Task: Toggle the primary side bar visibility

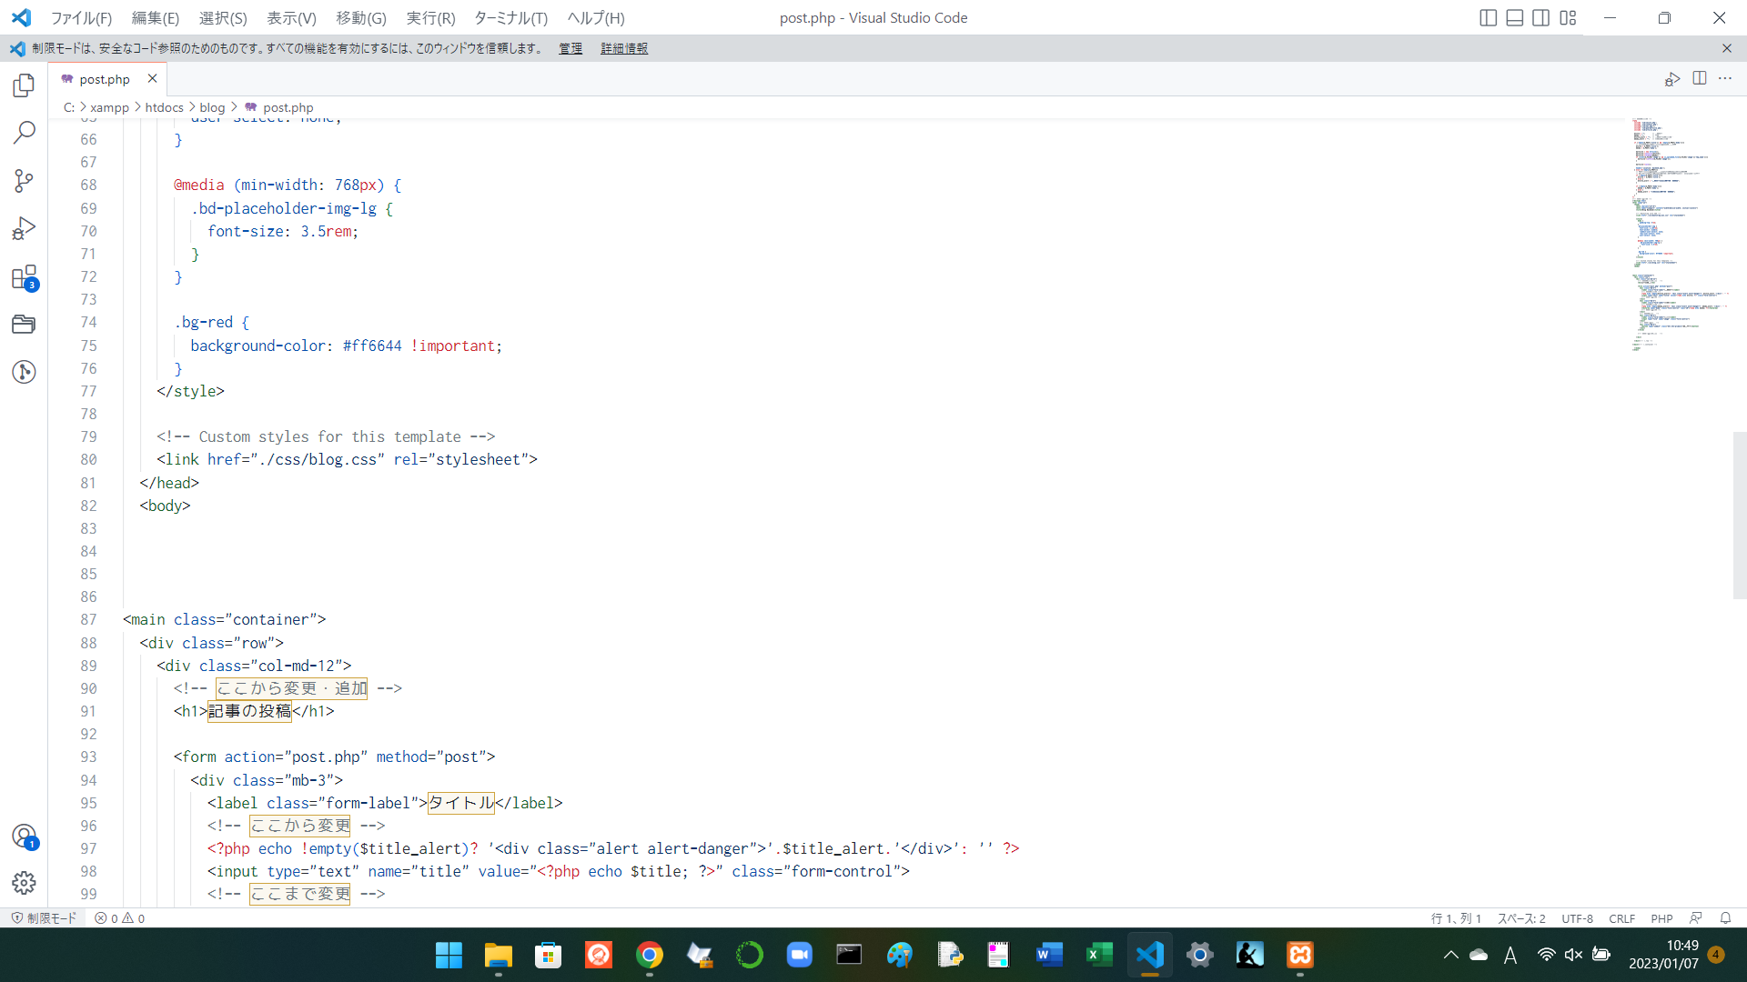Action: point(1489,17)
